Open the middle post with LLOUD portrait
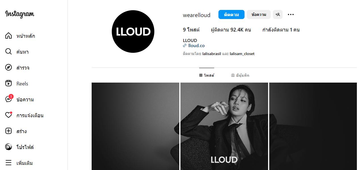Screen dimensions: 360x170 point(224,126)
